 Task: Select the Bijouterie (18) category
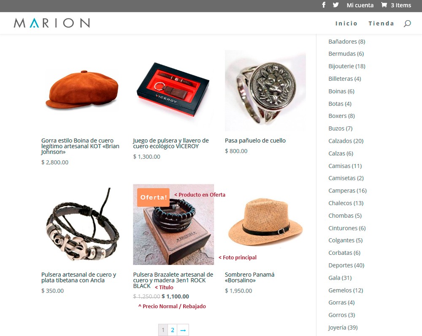[x=346, y=66]
